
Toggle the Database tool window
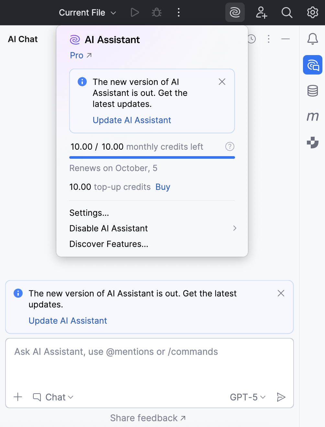point(312,91)
